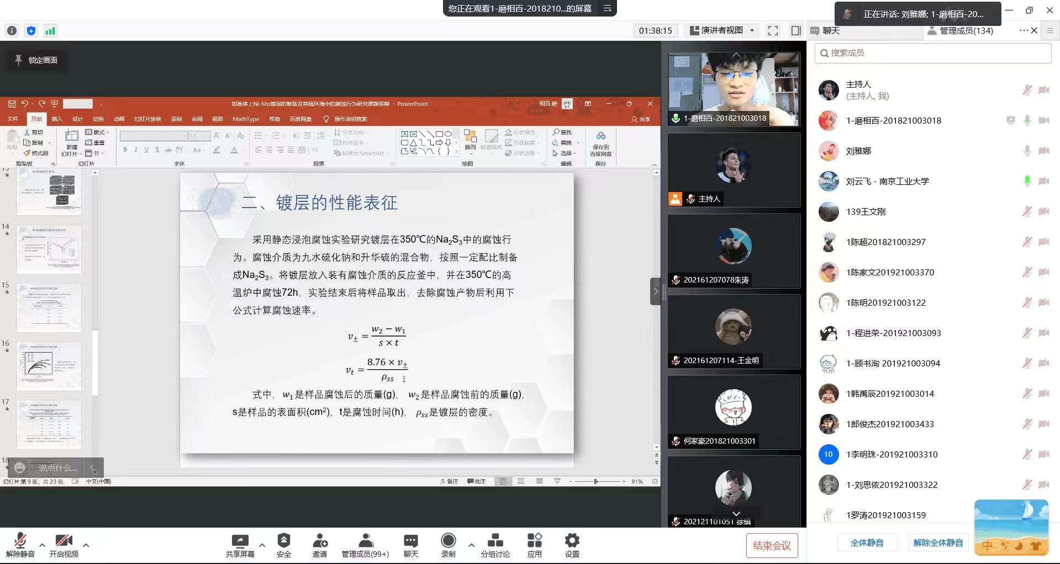Viewport: 1060px width, 564px height.
Task: Click the 邀请 invite icon
Action: [320, 541]
